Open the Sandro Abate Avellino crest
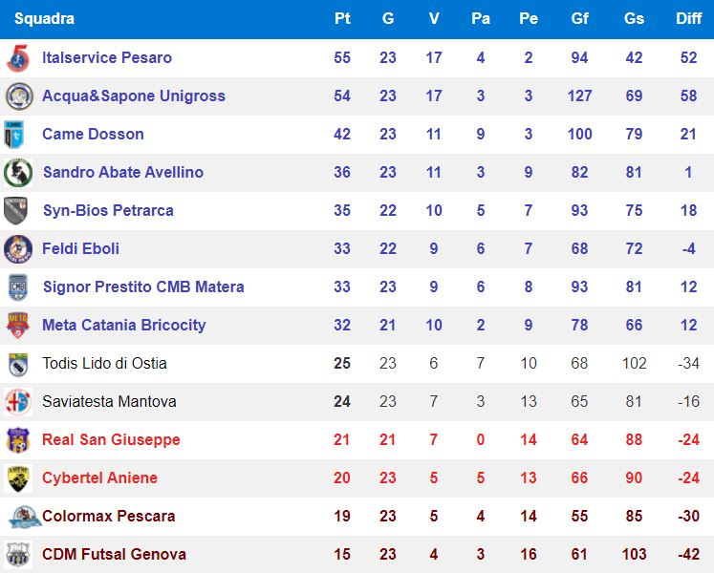The width and height of the screenshot is (714, 573). pos(18,173)
